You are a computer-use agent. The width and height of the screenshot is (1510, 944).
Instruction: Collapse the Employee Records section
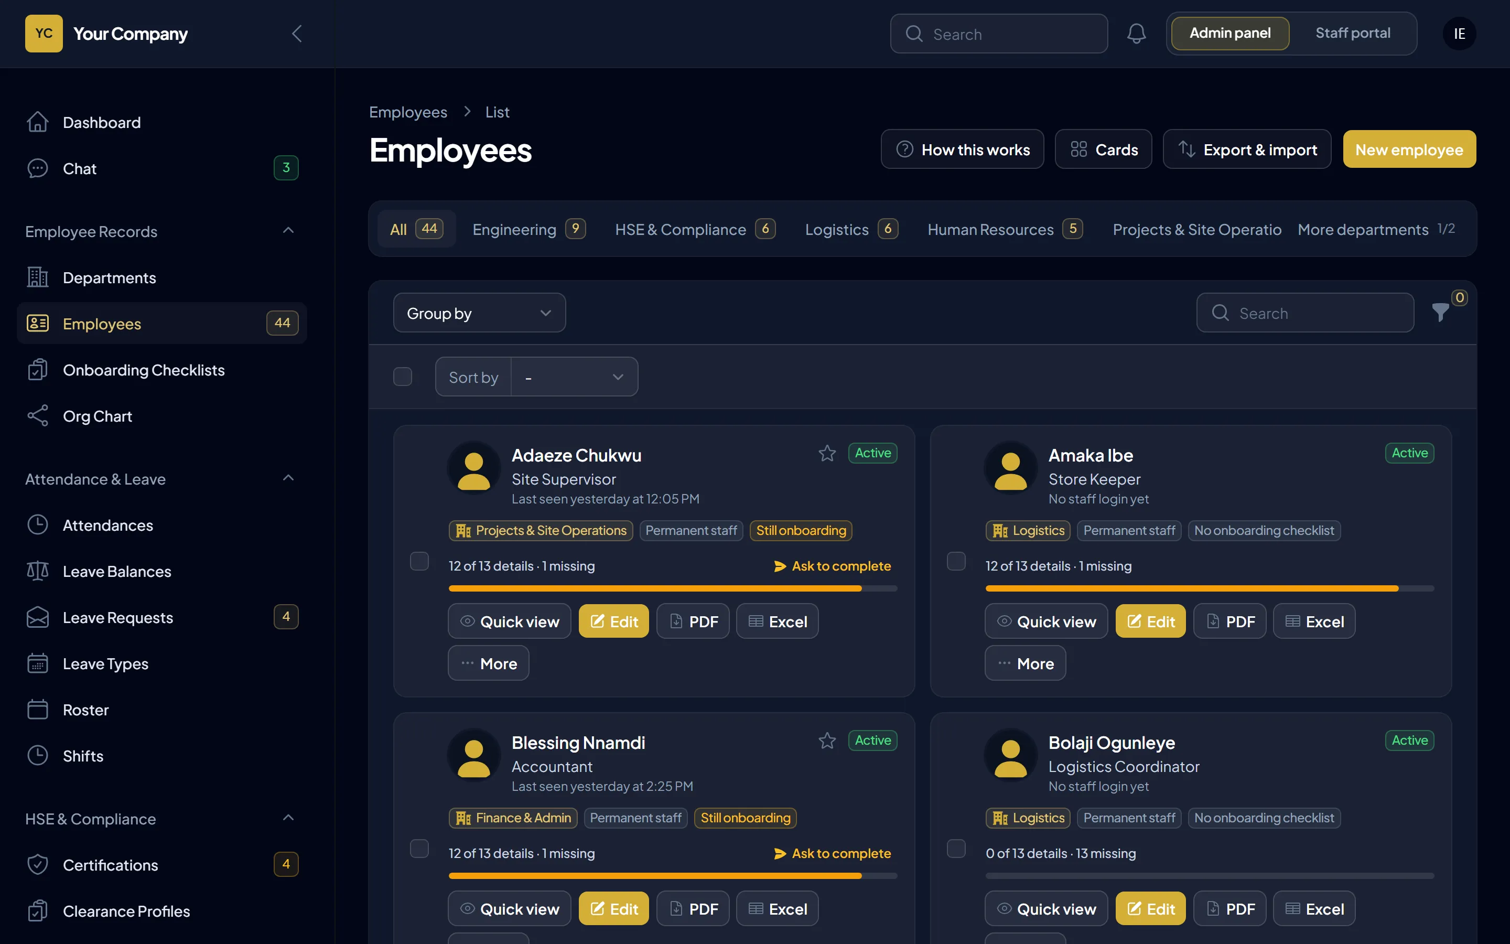tap(288, 230)
